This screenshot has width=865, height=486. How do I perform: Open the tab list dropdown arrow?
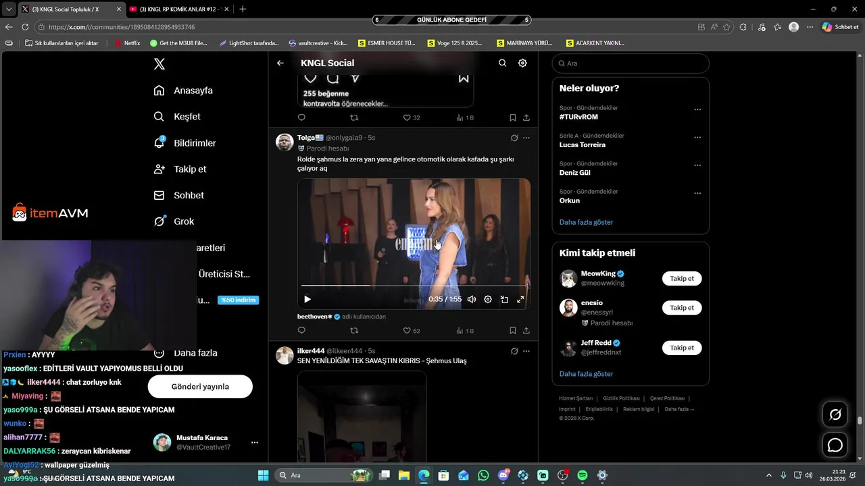pyautogui.click(x=9, y=9)
